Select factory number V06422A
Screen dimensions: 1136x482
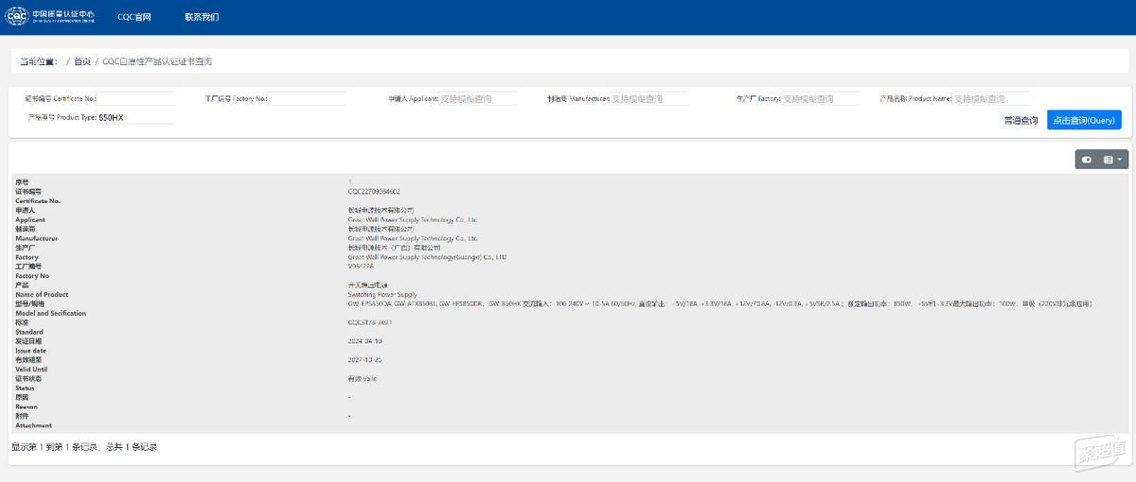tap(361, 267)
